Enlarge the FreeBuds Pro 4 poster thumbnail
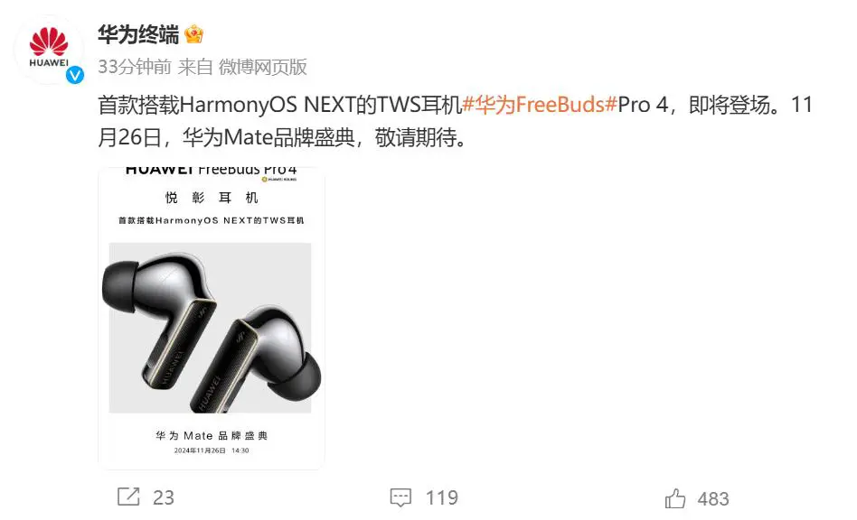This screenshot has height=520, width=857. tap(211, 318)
